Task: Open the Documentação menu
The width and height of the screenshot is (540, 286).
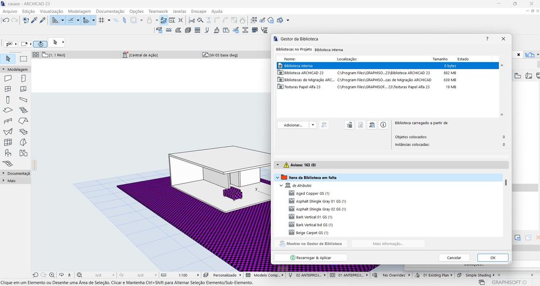Action: pos(110,11)
